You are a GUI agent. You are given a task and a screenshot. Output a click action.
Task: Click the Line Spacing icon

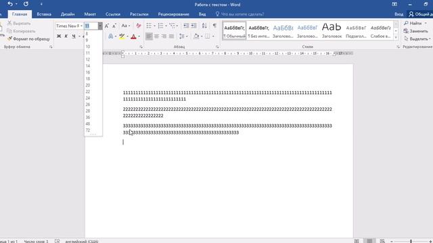[181, 36]
